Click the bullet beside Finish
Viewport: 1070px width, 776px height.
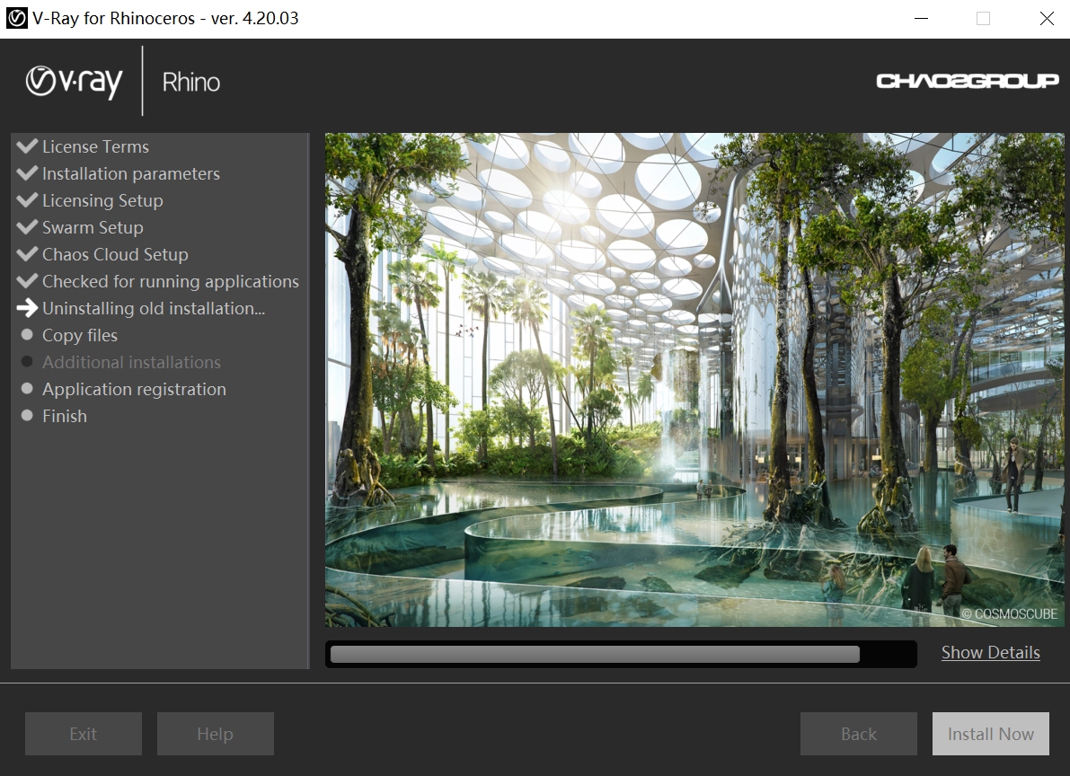click(x=27, y=415)
